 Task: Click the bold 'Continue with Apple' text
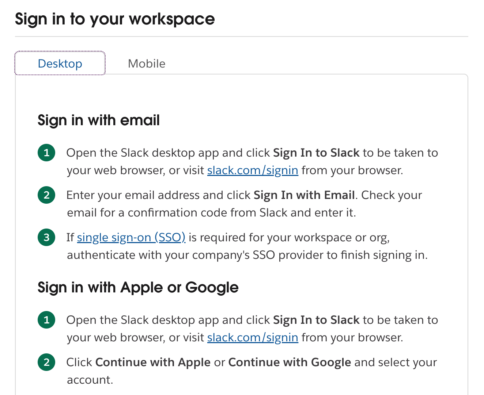point(153,363)
